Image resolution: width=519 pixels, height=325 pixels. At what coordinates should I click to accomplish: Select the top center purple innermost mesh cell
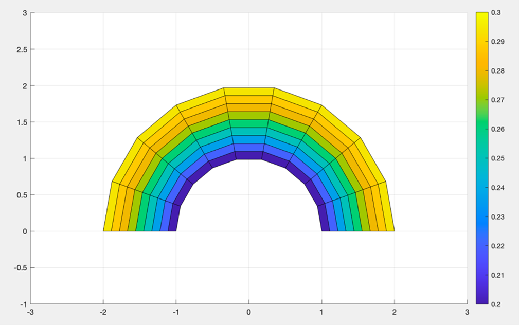tap(249, 155)
